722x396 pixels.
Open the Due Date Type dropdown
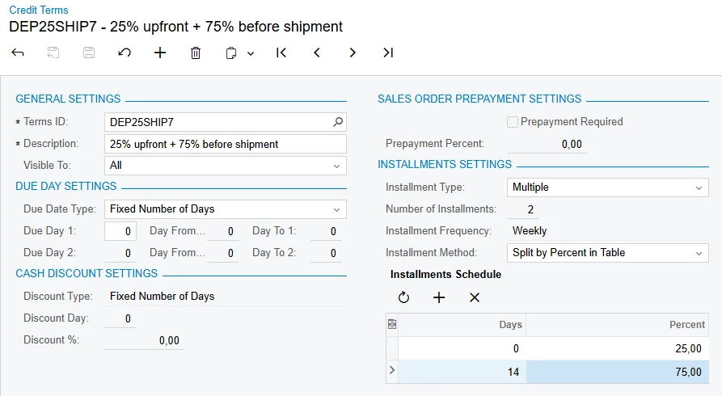point(336,209)
